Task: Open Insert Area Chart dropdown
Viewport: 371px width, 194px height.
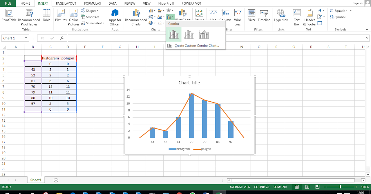Action: click(161, 17)
